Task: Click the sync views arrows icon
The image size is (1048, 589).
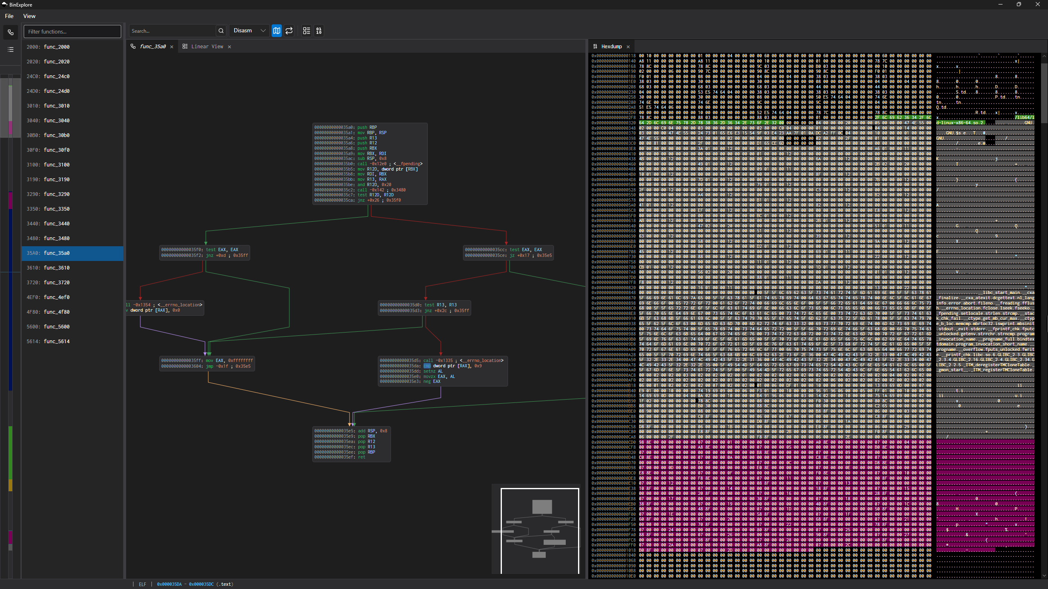Action: click(x=289, y=31)
